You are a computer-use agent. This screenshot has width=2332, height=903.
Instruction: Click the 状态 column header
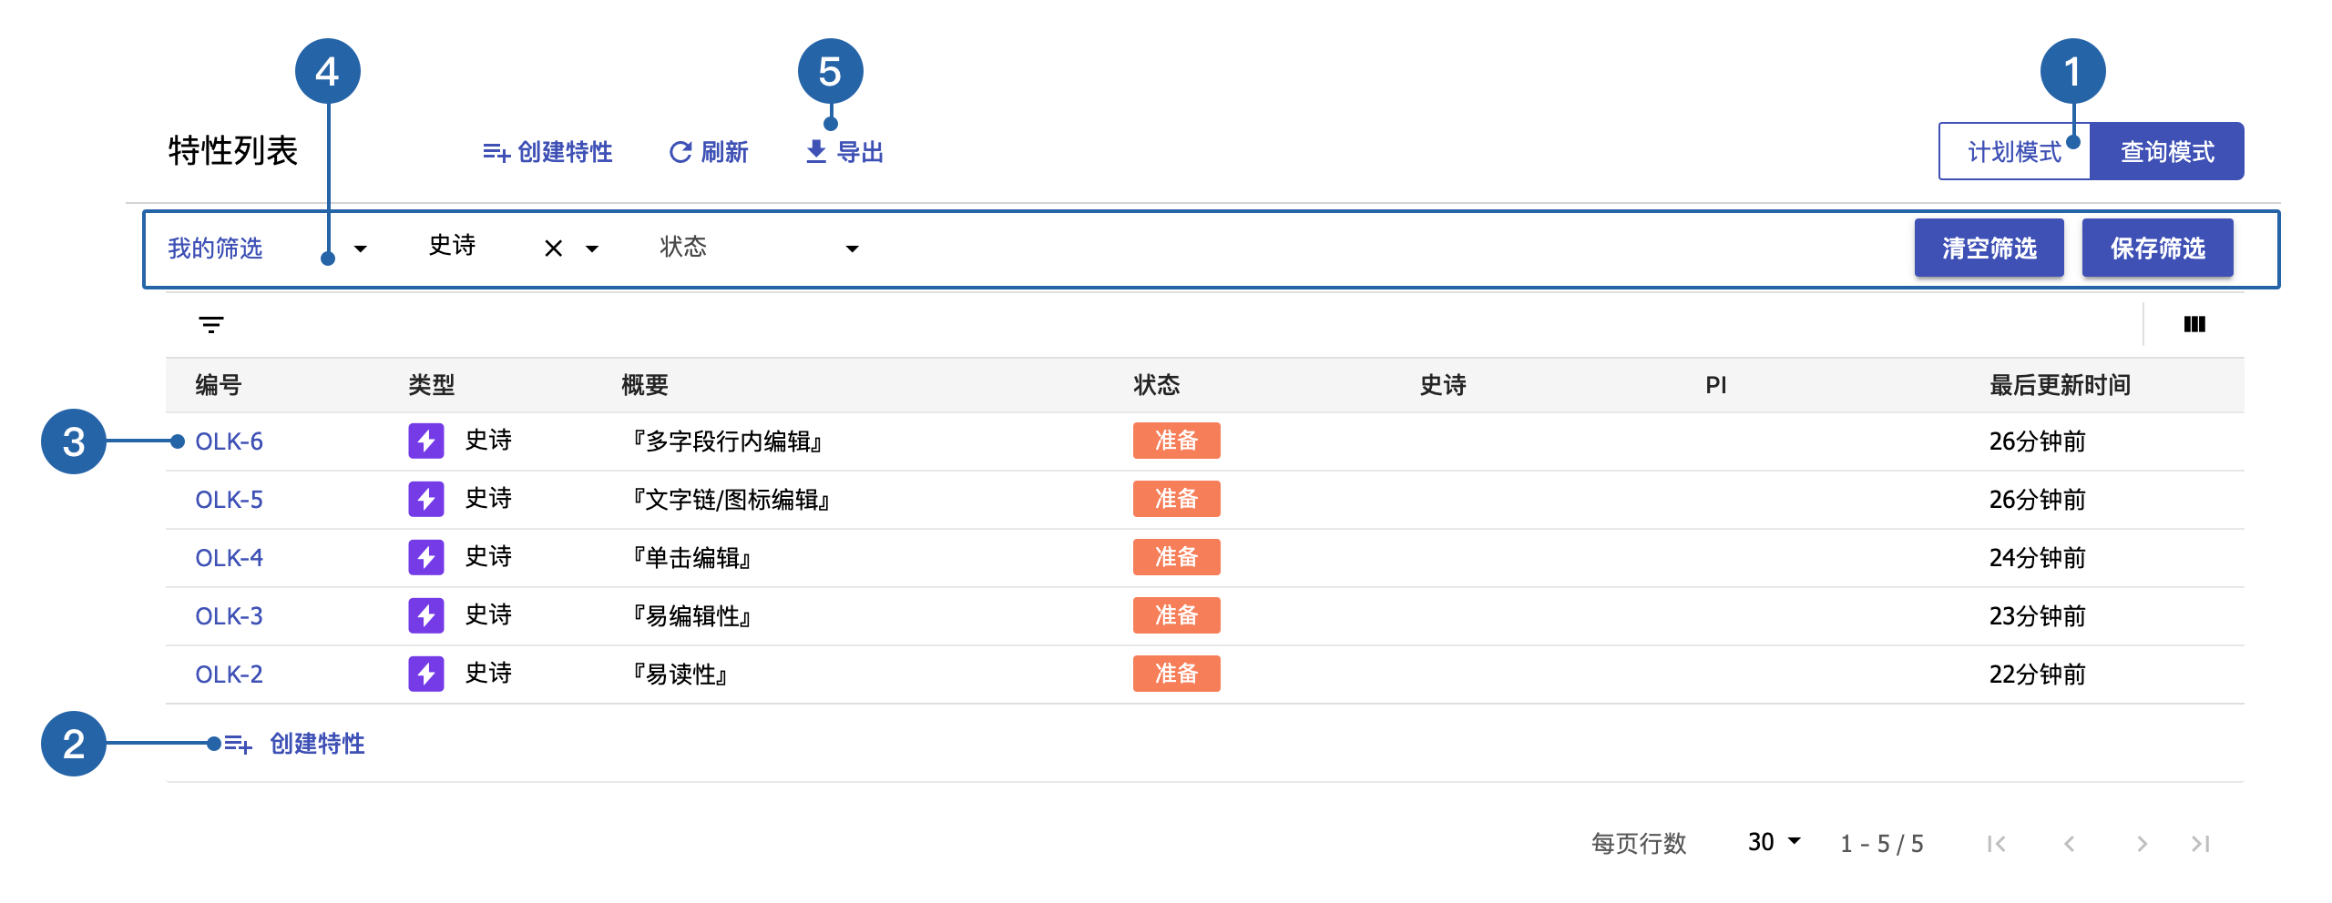1157,385
